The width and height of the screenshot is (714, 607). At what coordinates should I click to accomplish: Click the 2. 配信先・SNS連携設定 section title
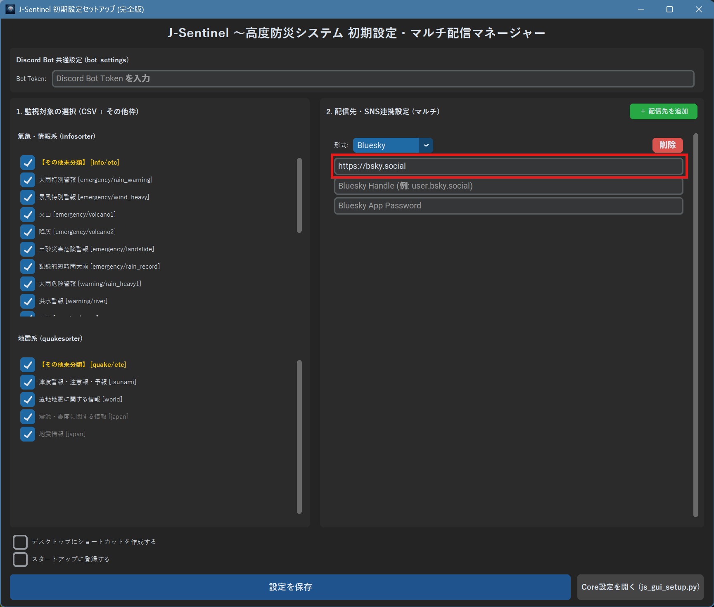tap(383, 111)
